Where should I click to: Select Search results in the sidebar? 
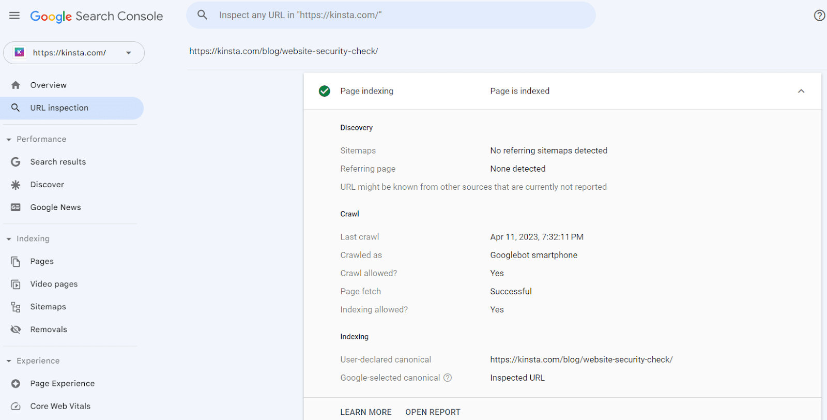tap(58, 162)
